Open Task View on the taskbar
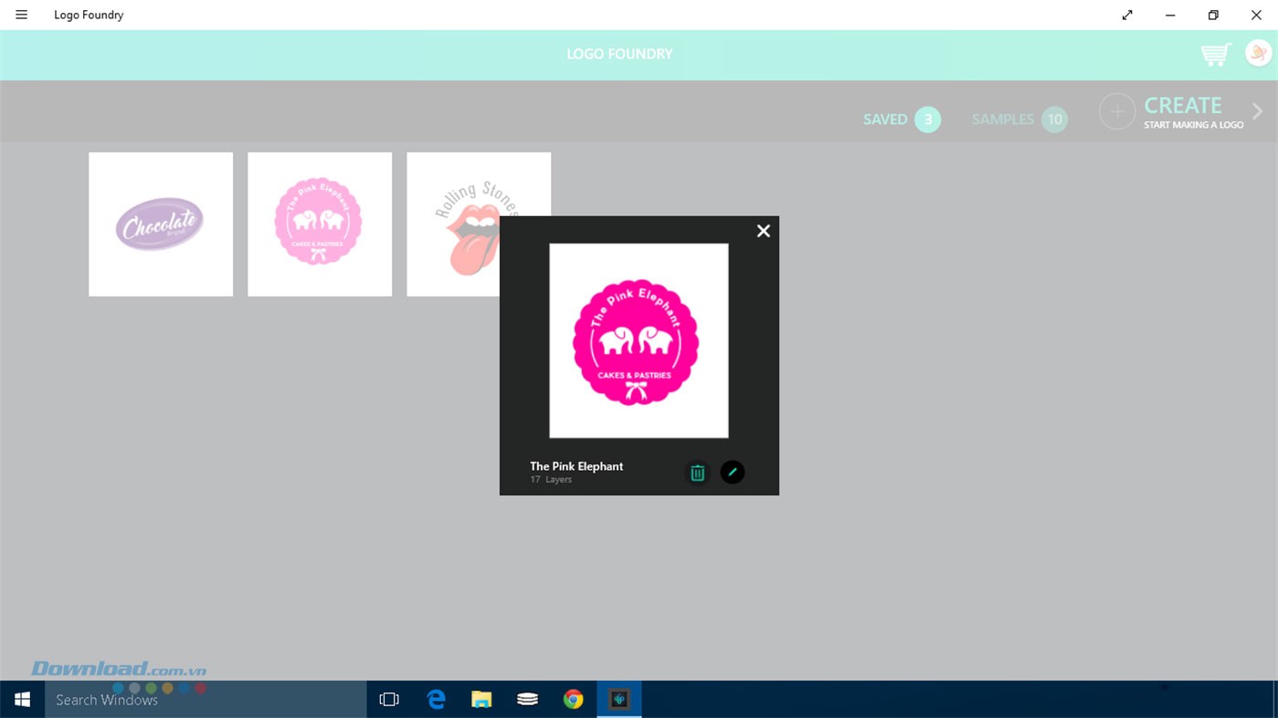The height and width of the screenshot is (718, 1278). click(389, 700)
